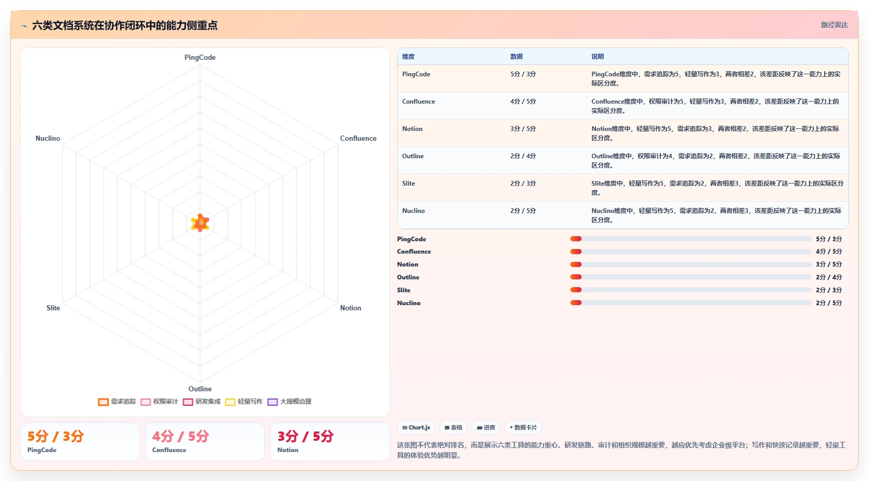This screenshot has width=869, height=481.
Task: Click the Nuclino row description in the table
Action: pos(716,215)
